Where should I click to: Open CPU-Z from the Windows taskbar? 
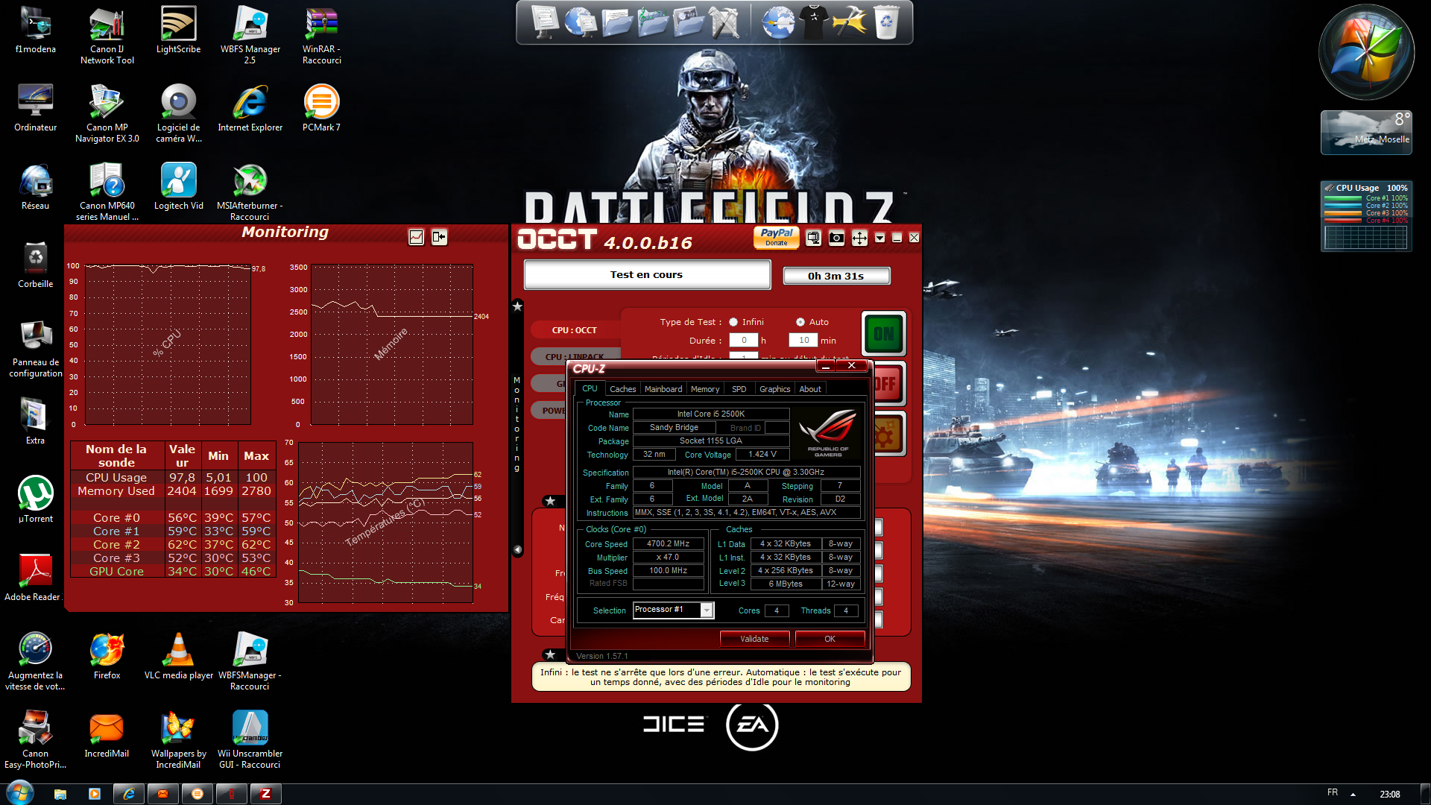(x=266, y=794)
